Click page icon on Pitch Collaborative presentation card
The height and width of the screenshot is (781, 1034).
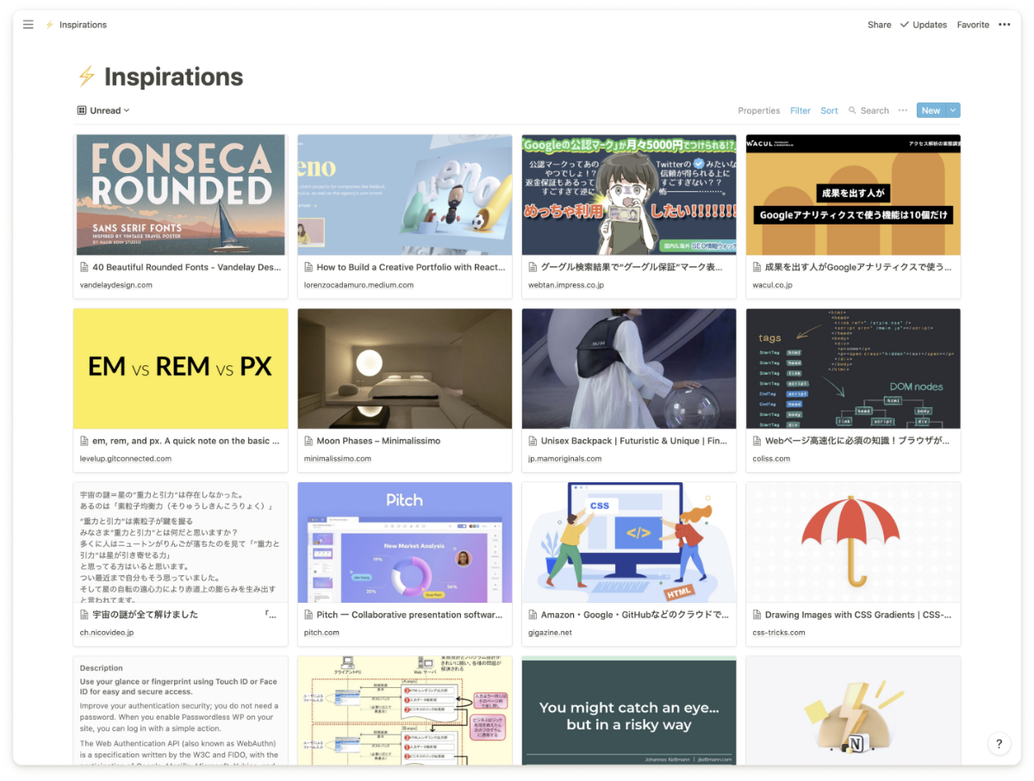click(x=308, y=615)
